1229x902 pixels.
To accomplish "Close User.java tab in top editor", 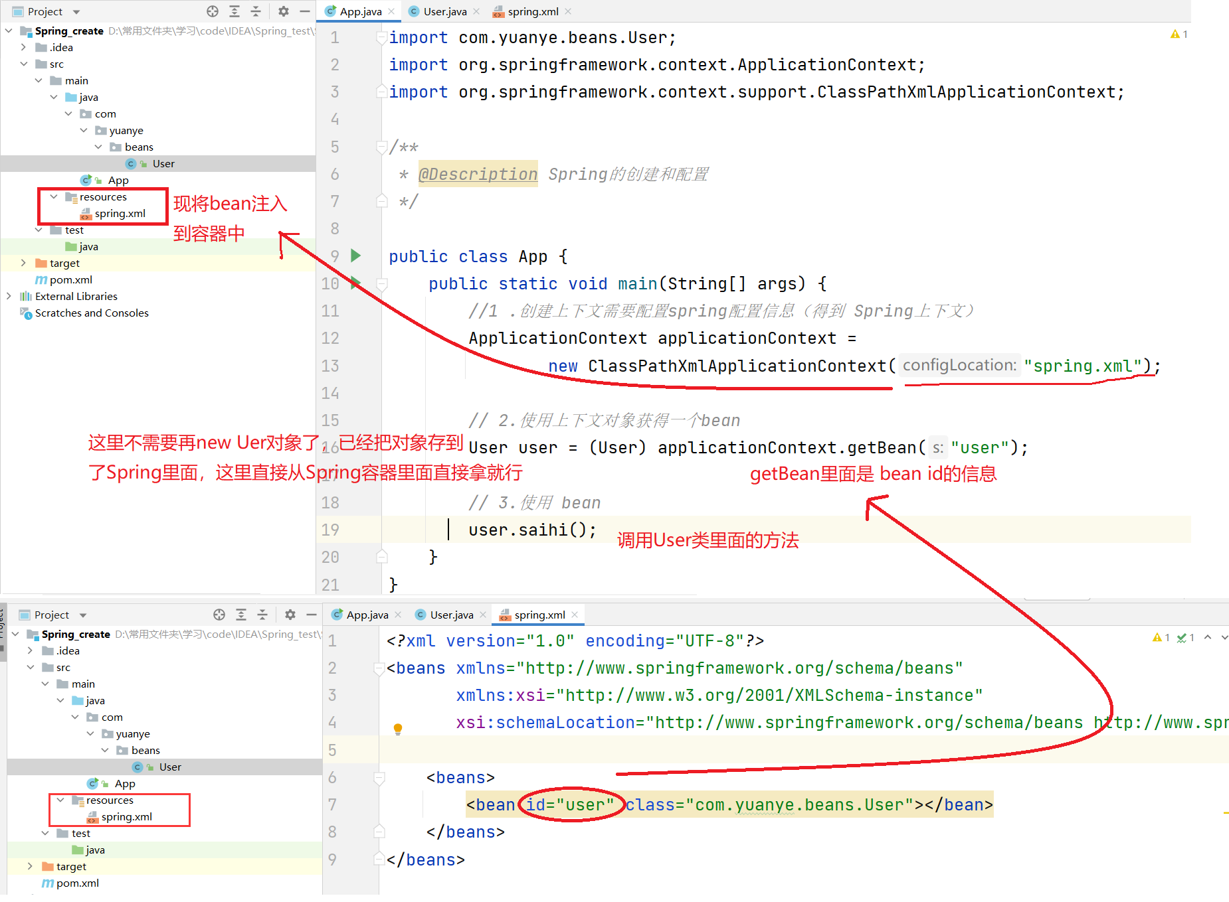I will (x=476, y=11).
